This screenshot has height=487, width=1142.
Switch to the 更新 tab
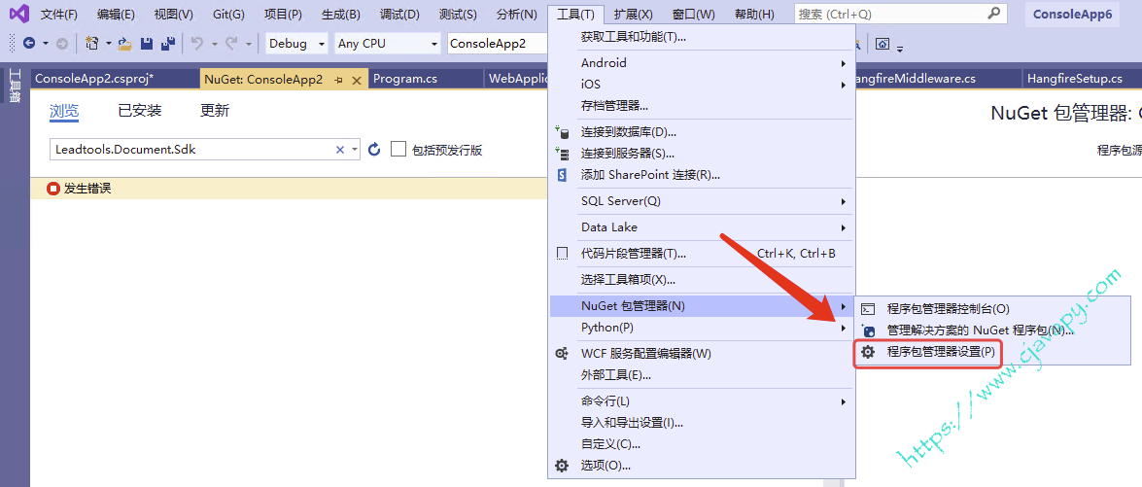point(215,111)
